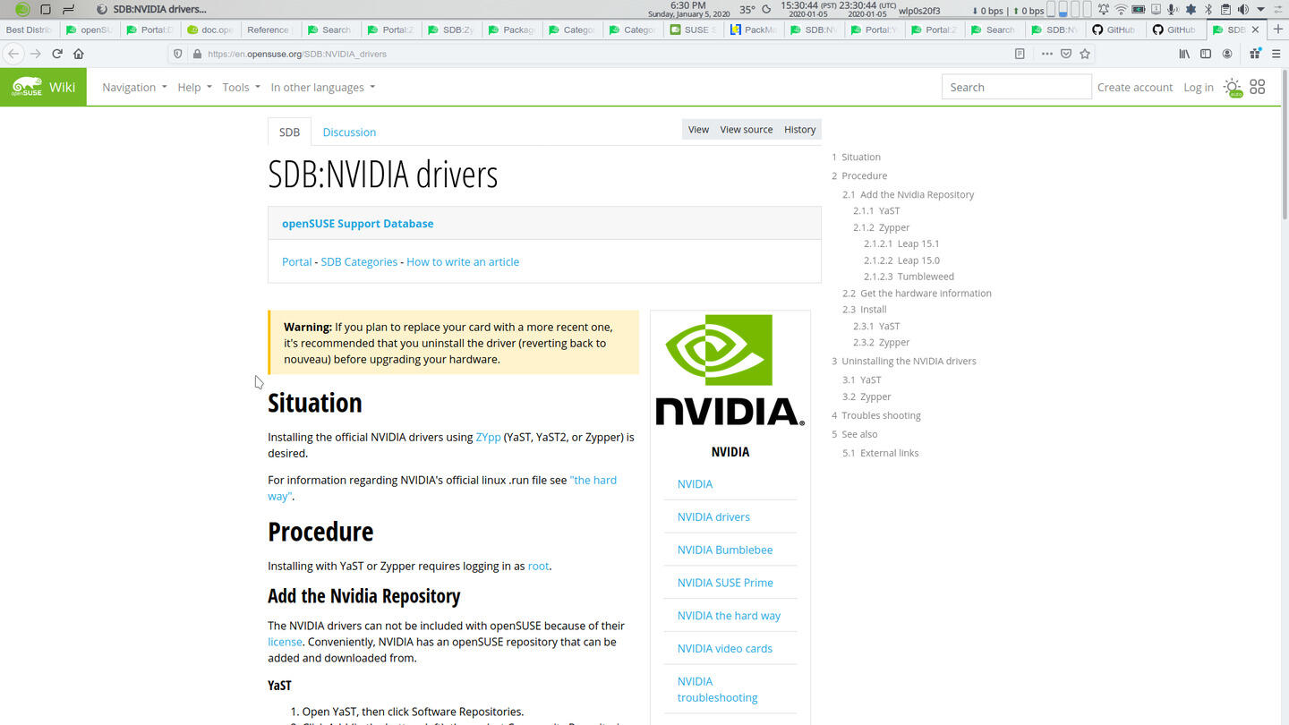Open page actions three-dot menu
Image resolution: width=1289 pixels, height=725 pixels.
coord(1046,54)
